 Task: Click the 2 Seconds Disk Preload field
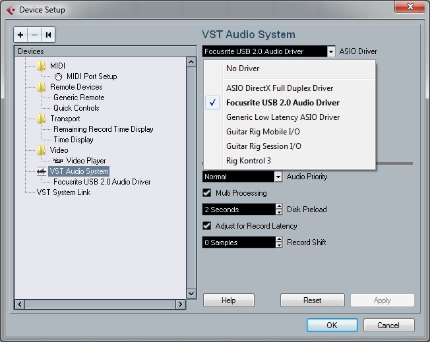tap(239, 210)
